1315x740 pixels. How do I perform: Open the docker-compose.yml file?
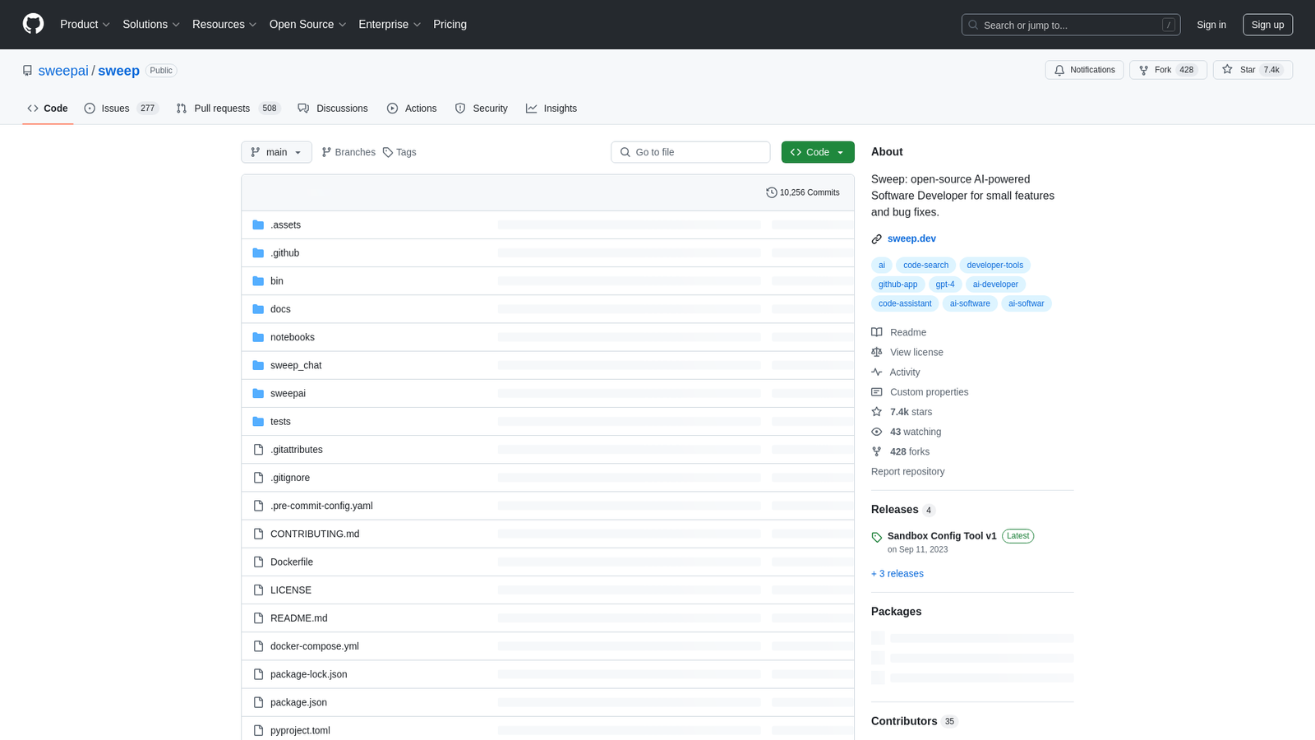tap(315, 646)
